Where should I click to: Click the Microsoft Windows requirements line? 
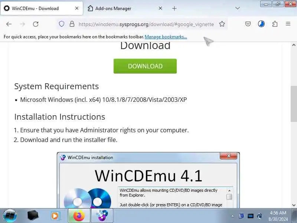point(104,100)
